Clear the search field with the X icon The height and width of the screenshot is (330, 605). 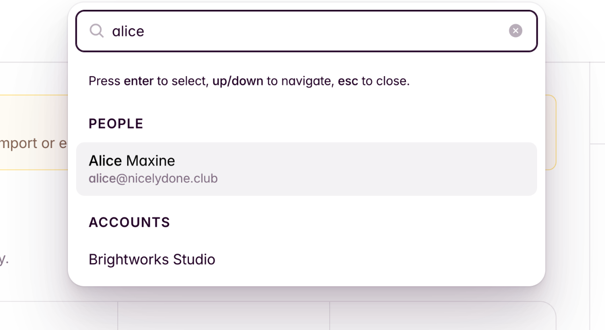pyautogui.click(x=515, y=31)
